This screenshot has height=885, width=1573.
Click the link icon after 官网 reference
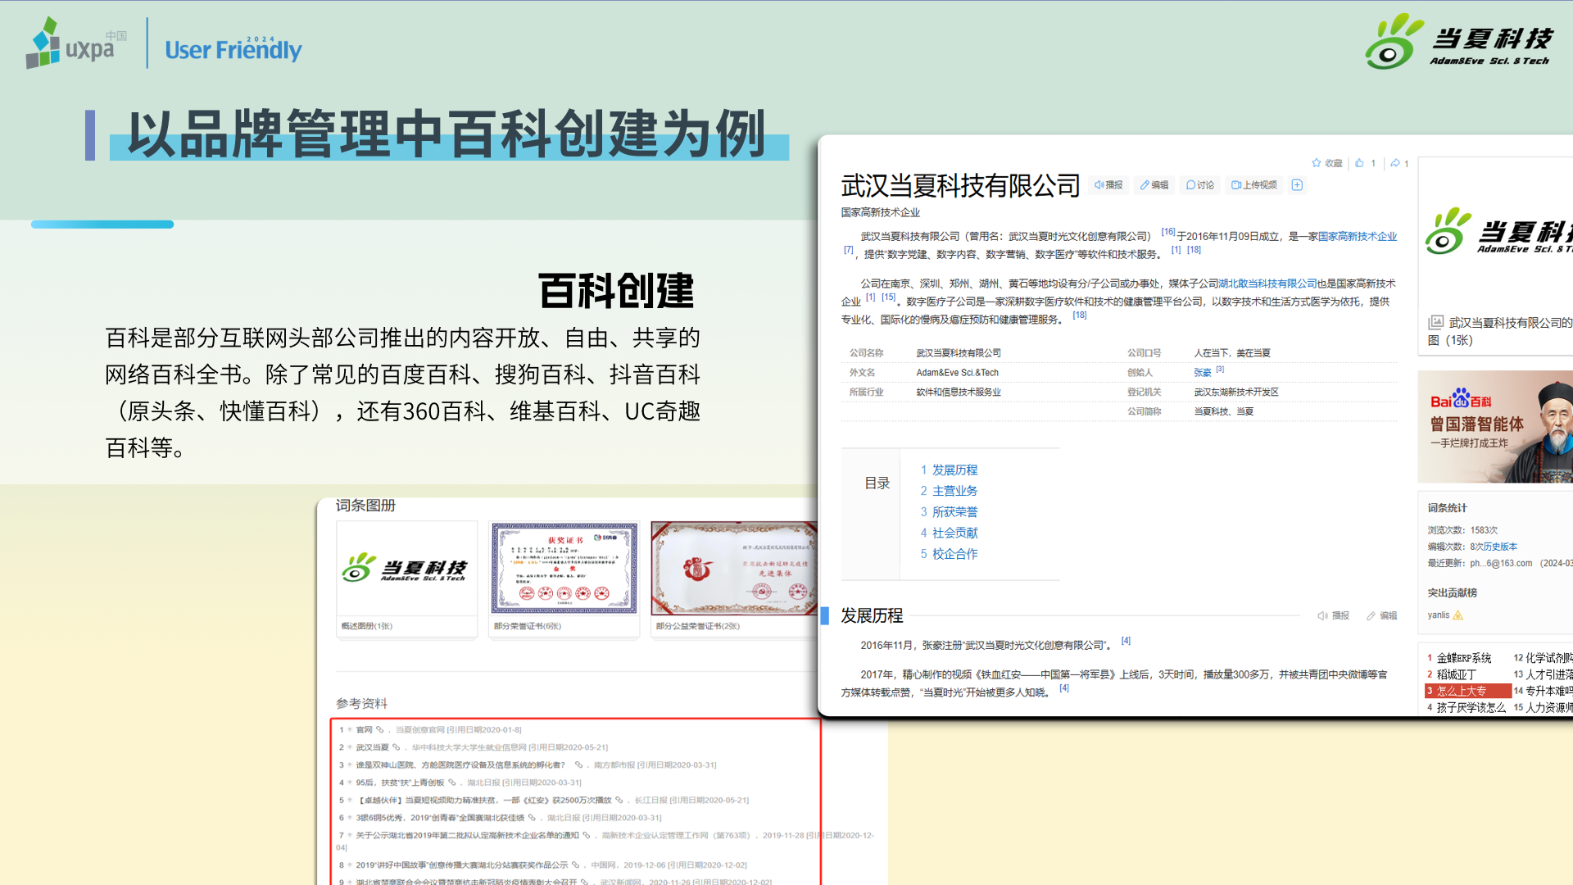(379, 729)
